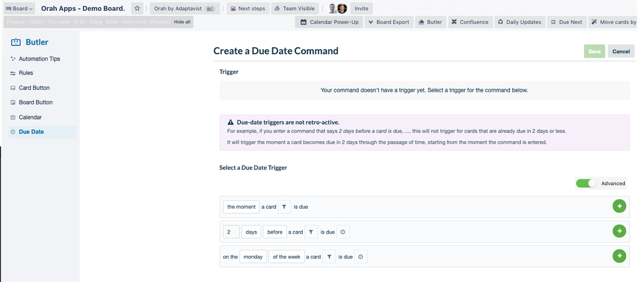The width and height of the screenshot is (637, 282).
Task: Click the second member avatar
Action: pos(342,8)
